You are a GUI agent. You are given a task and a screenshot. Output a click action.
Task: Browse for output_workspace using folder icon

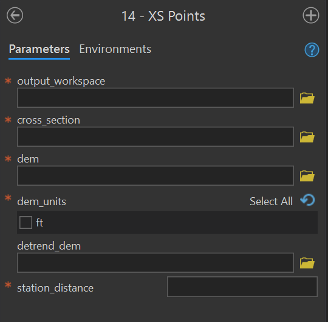pyautogui.click(x=307, y=98)
